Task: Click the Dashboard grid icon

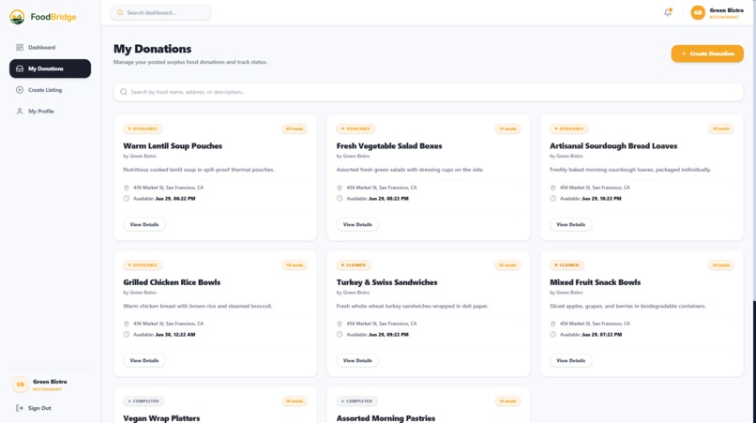Action: tap(20, 47)
